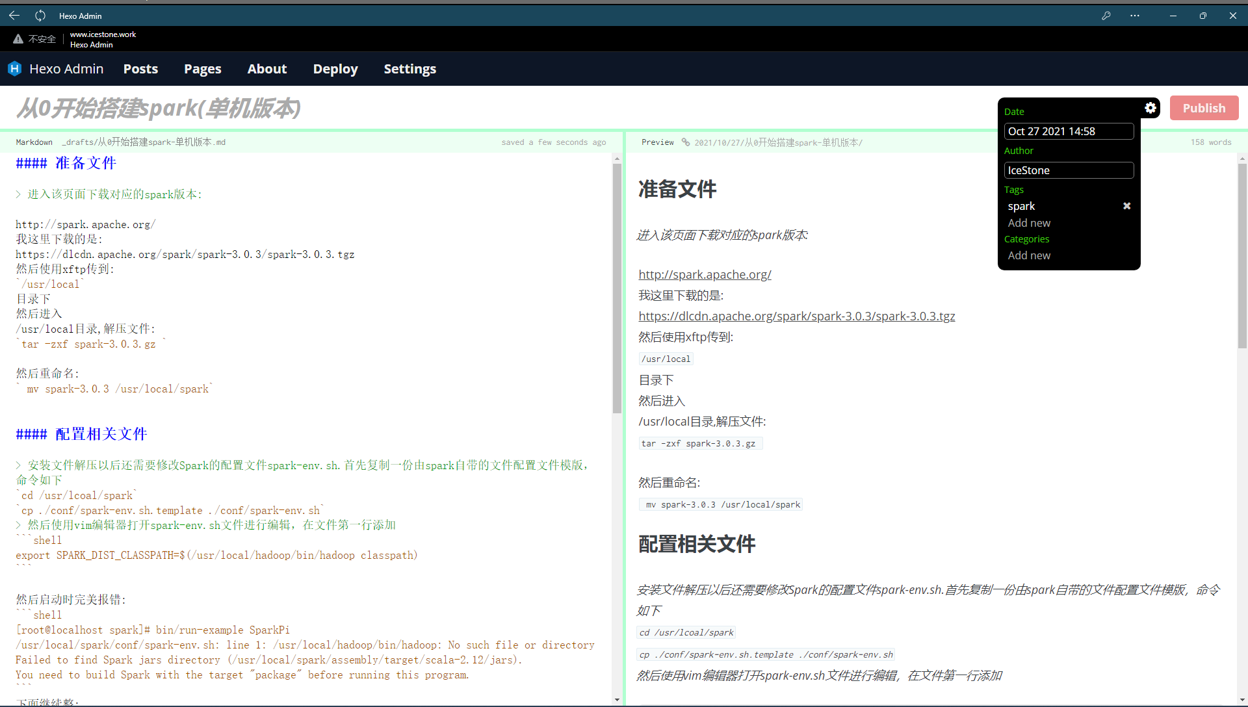Click the browser back arrow icon
Screen dimensions: 1248x707
tap(14, 16)
